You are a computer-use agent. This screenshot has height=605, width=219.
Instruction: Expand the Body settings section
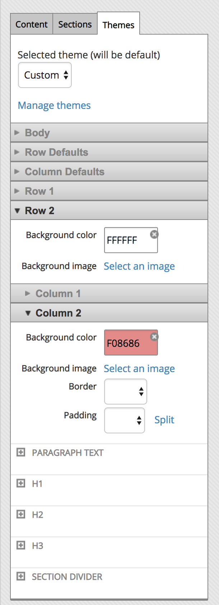pos(37,133)
